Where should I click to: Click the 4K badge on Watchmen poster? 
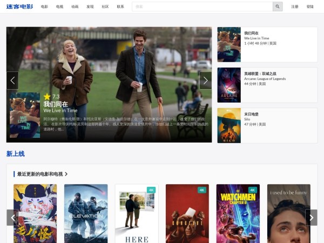pyautogui.click(x=253, y=190)
